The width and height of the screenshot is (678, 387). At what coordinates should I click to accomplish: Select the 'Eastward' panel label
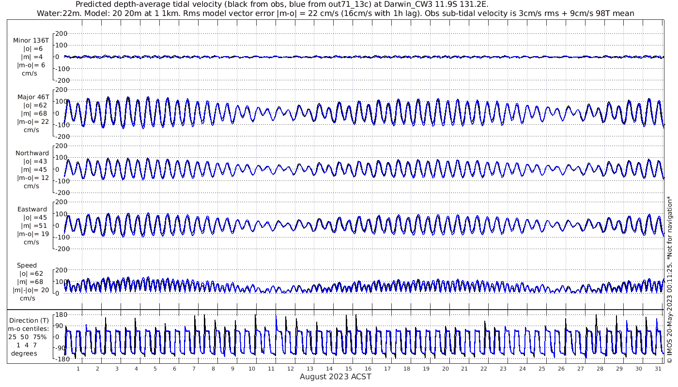[x=32, y=209]
